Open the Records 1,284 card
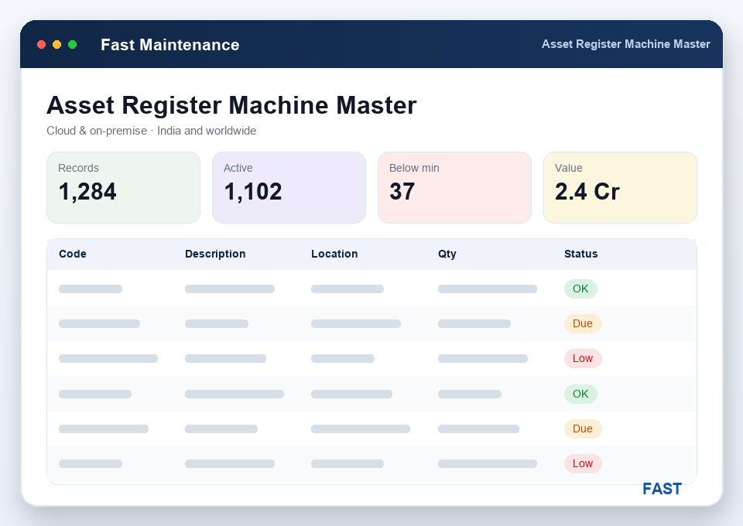The height and width of the screenshot is (526, 743). click(x=123, y=187)
